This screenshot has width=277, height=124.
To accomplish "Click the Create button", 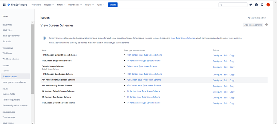I will click(x=113, y=5).
